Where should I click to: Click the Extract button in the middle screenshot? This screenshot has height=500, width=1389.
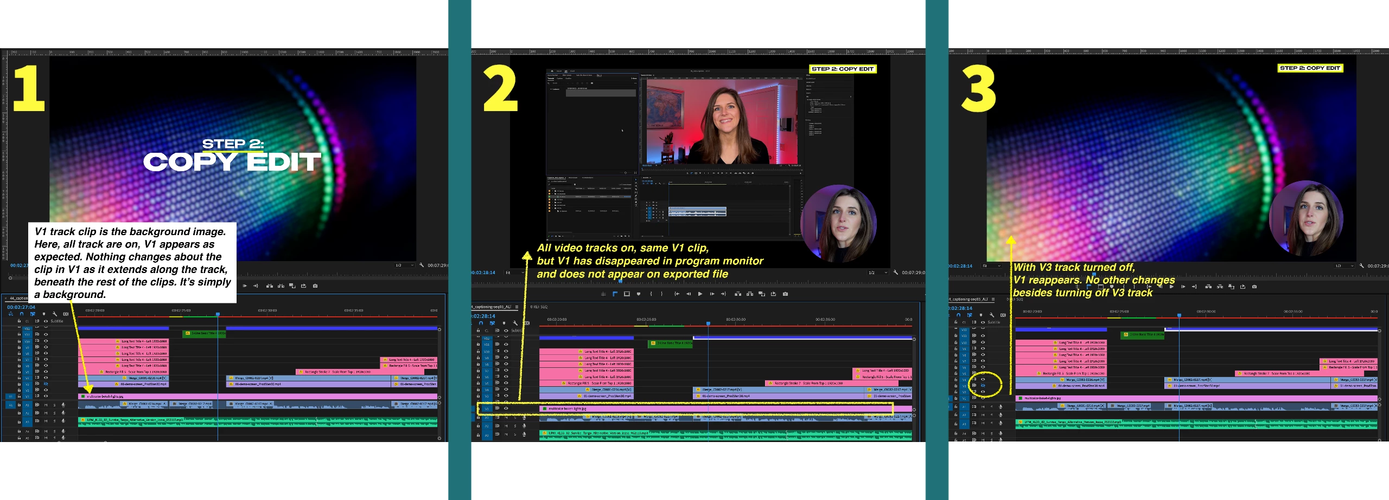(750, 294)
